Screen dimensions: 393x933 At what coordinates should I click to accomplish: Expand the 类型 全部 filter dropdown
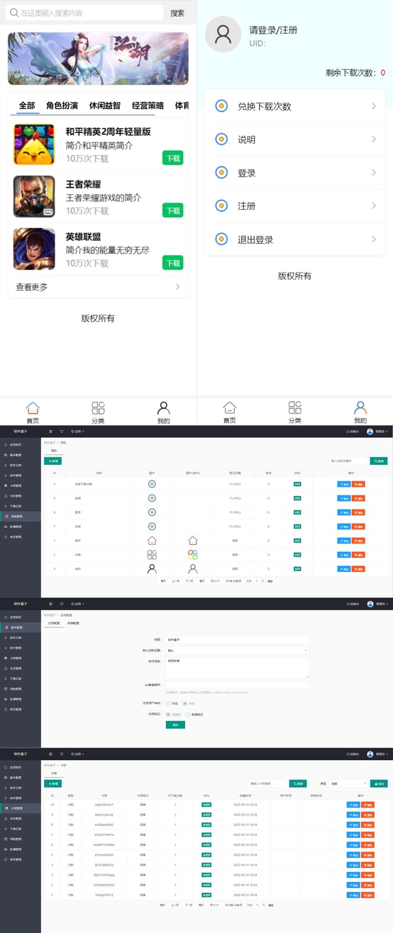(348, 783)
